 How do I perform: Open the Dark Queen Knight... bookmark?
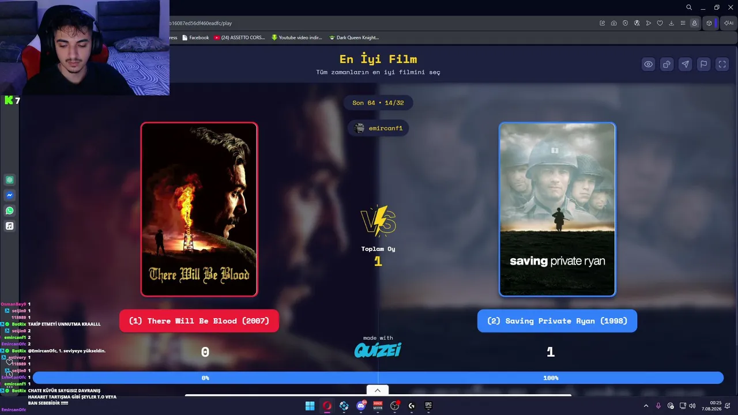click(x=354, y=37)
